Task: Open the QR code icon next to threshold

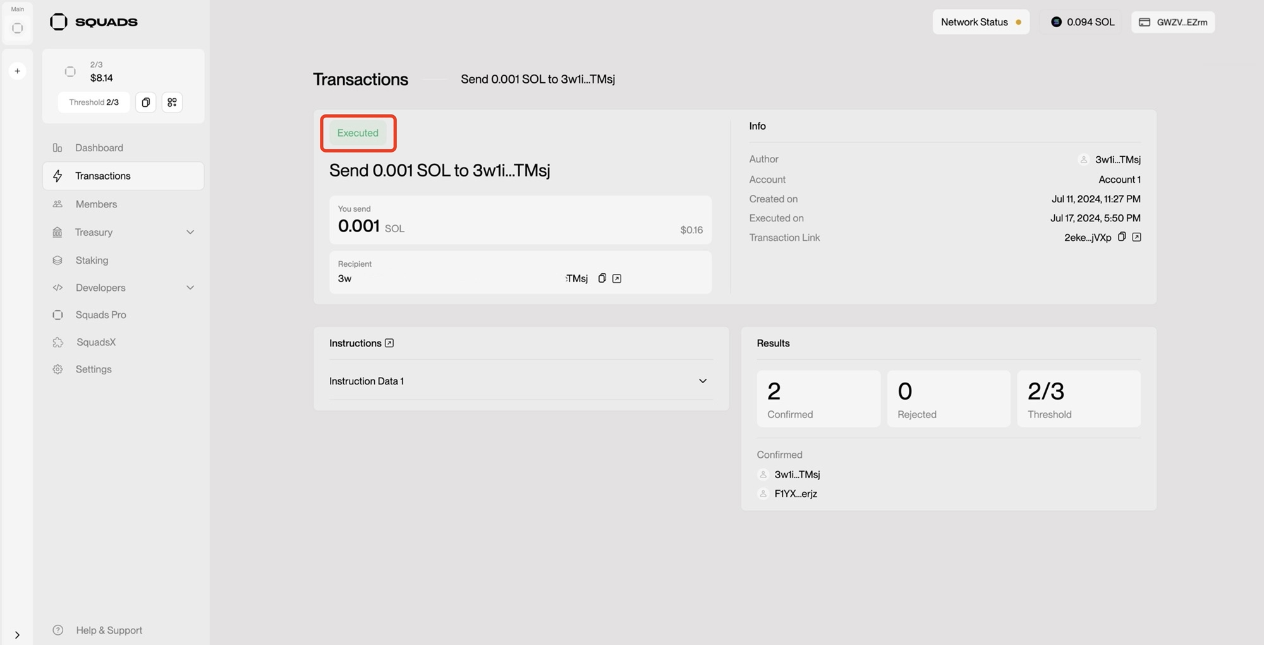Action: pyautogui.click(x=172, y=102)
